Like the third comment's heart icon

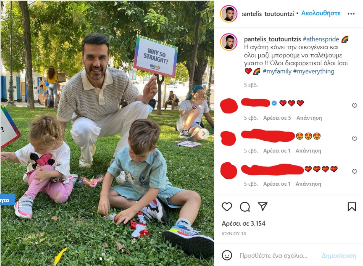tap(354, 172)
